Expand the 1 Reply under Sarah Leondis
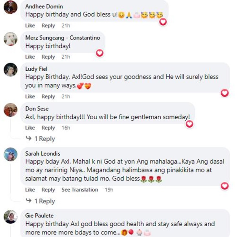Screen dimensions: 243x237 40,201
